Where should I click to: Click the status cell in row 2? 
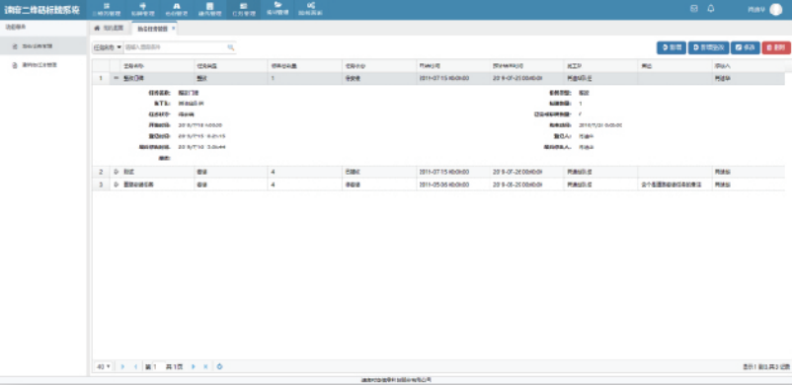point(378,172)
